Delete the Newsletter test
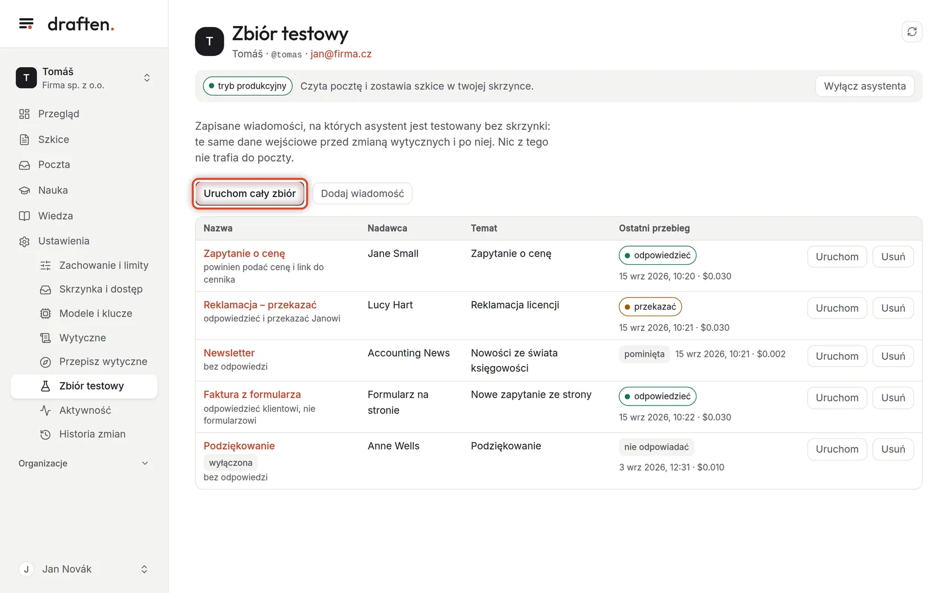This screenshot has height=593, width=949. click(893, 356)
